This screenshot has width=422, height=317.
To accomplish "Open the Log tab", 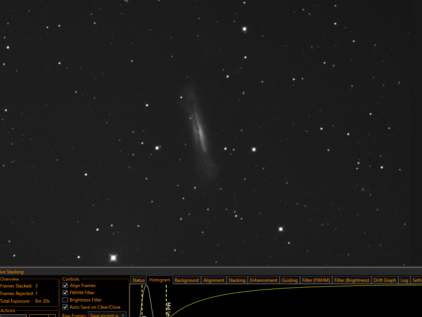I will 404,280.
